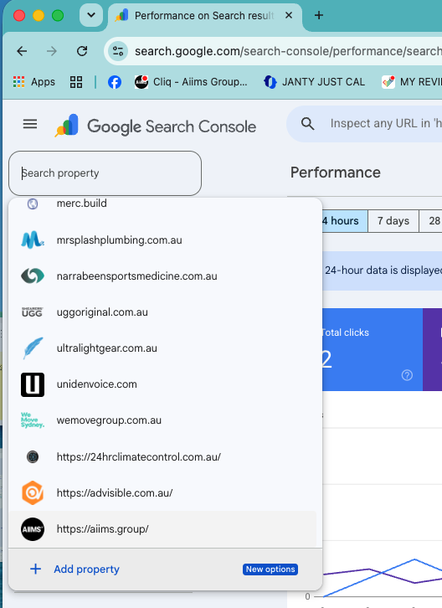Toggle the purple impressions metric card
The image size is (442, 608).
click(x=433, y=349)
